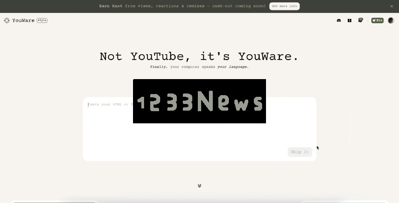399x203 pixels.
Task: Click the double-chevron scroll-down arrow
Action: [199, 186]
